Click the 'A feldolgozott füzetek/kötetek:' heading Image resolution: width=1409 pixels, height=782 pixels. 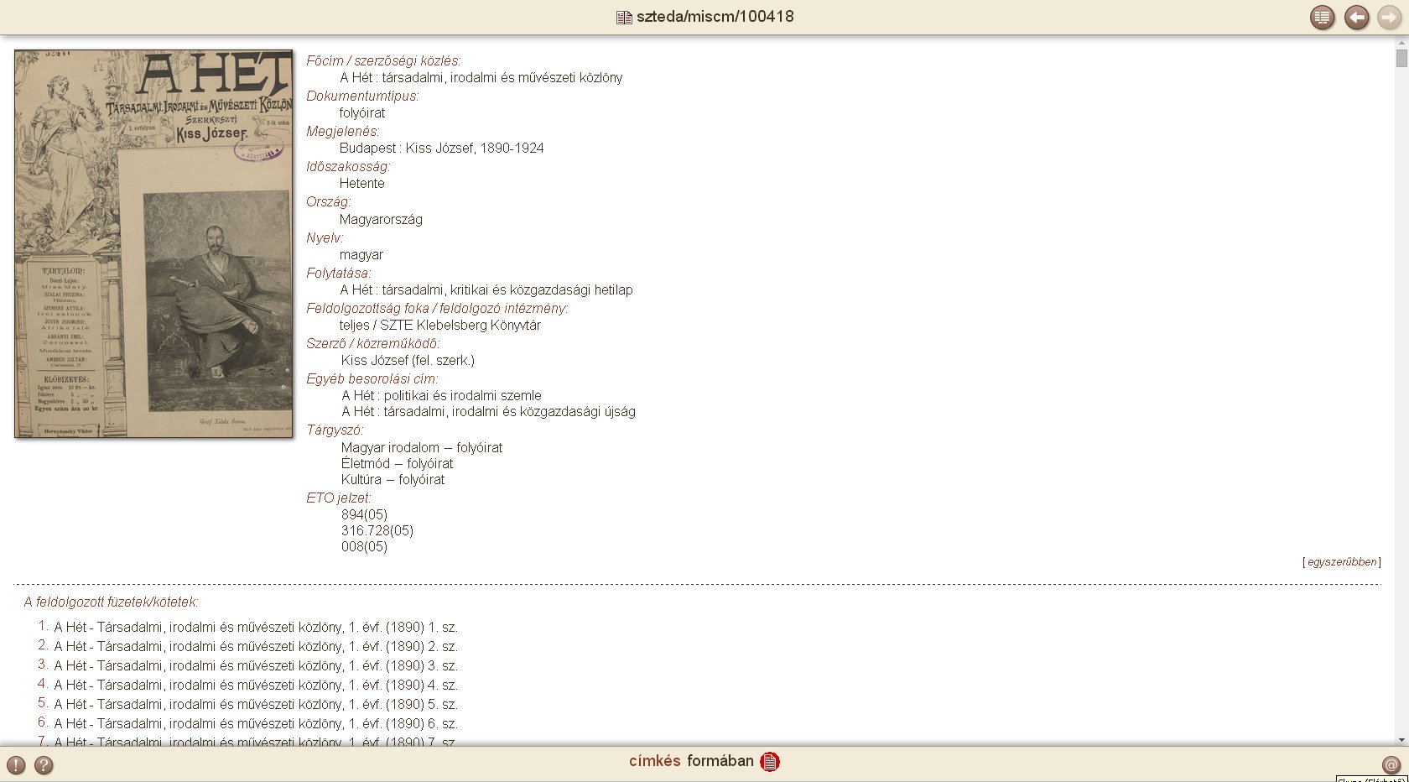click(112, 602)
